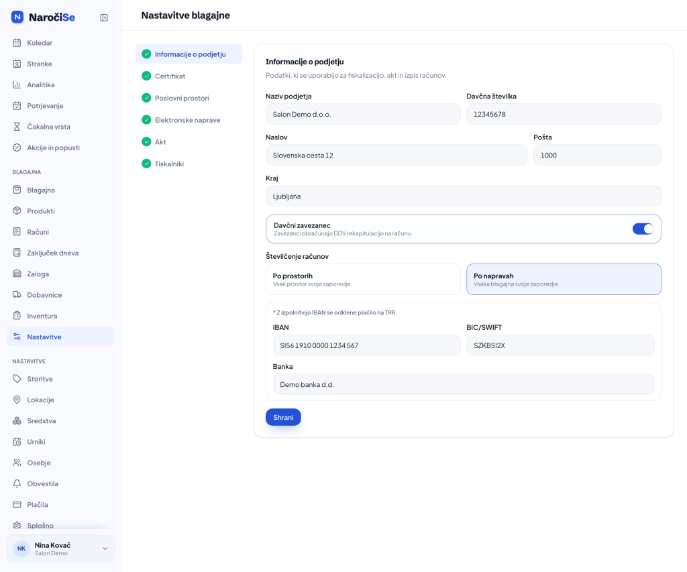Open Čakalna vrsta hourglass icon

click(17, 127)
